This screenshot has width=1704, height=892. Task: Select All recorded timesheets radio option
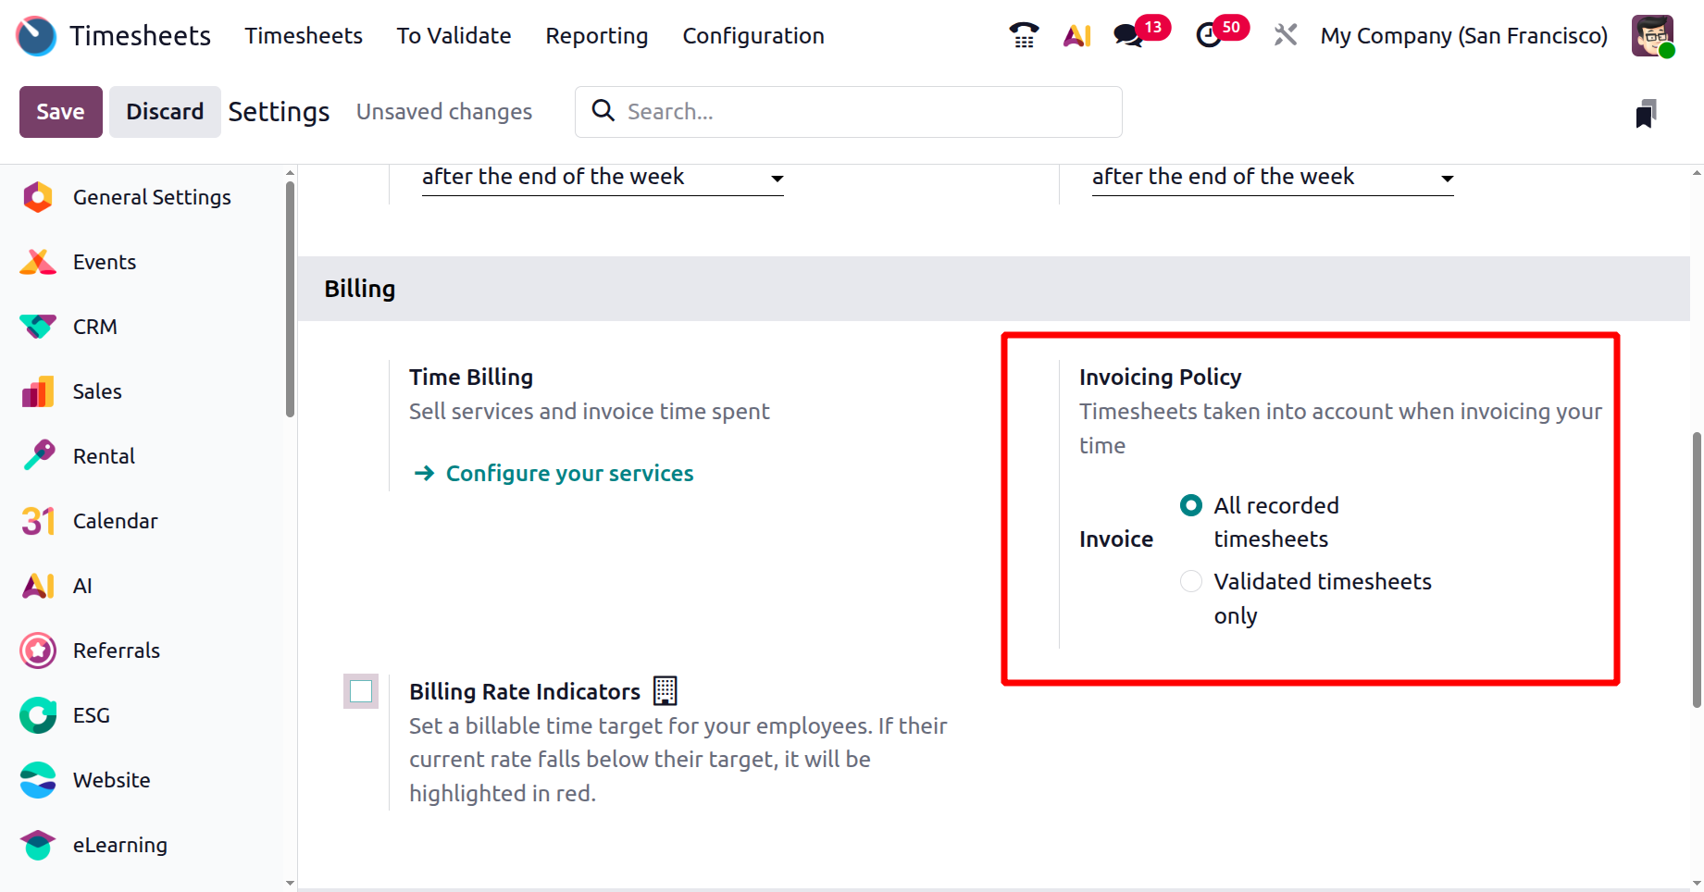click(x=1191, y=505)
